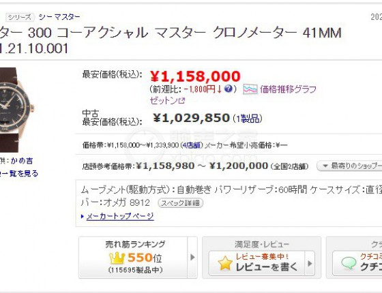Open the メーカートップページ link
The width and height of the screenshot is (382, 293).
point(120,216)
